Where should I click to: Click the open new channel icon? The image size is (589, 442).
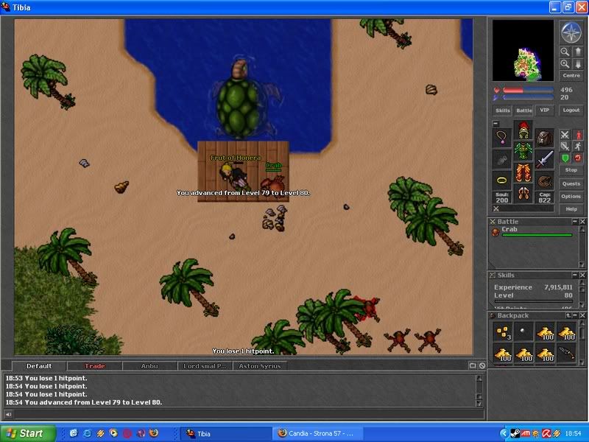tap(473, 365)
